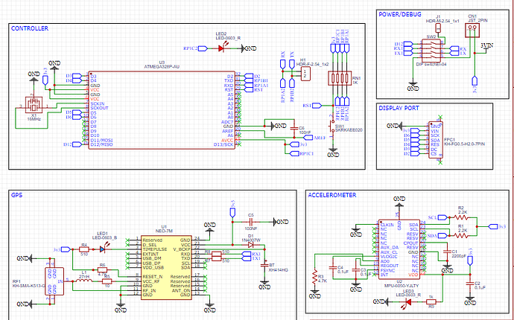Click the AREF net flag near C6
Image resolution: width=514 pixels, height=320 pixels.
click(x=314, y=138)
